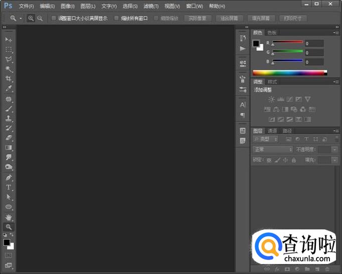The width and height of the screenshot is (342, 274).
Task: Select the Move tool
Action: (x=9, y=40)
